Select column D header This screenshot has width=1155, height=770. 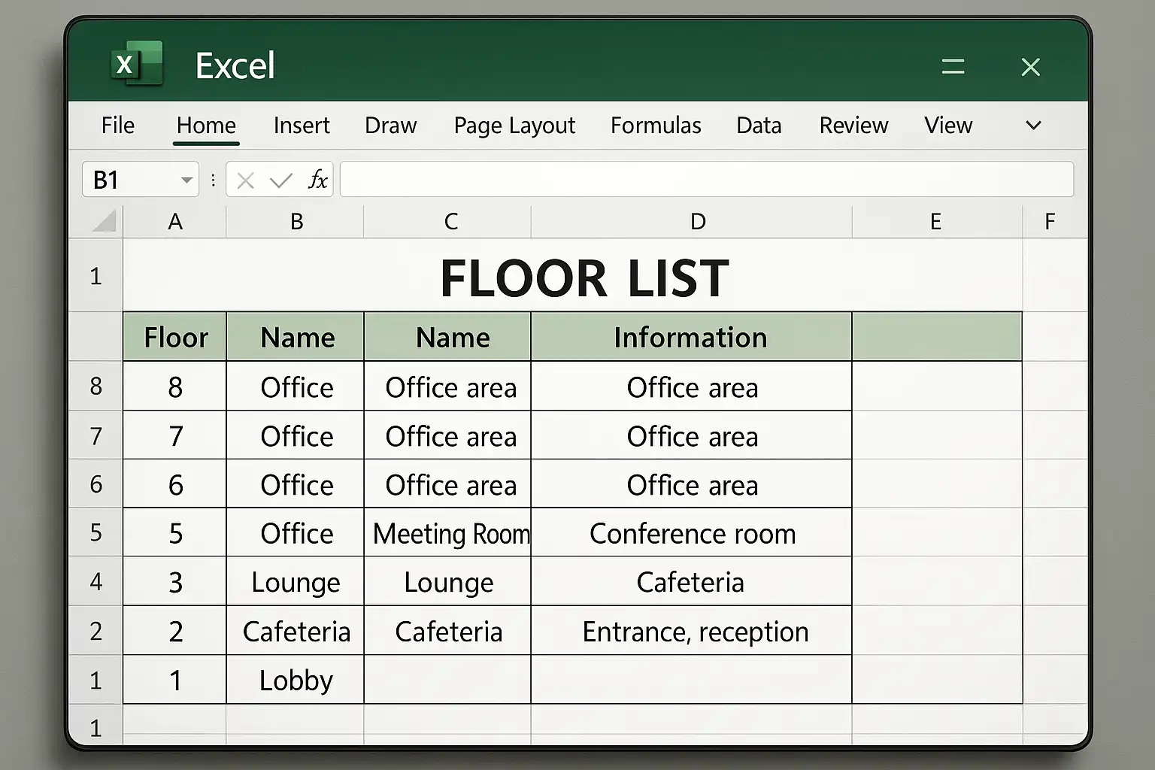point(698,222)
